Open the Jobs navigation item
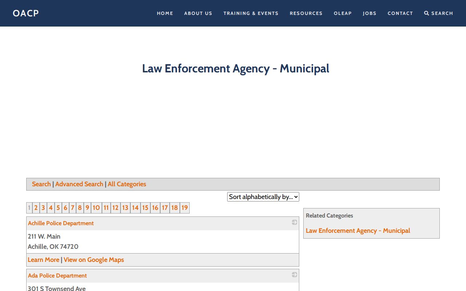466x291 pixels. point(370,13)
